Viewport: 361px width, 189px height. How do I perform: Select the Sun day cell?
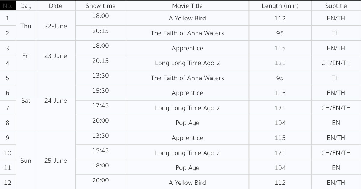(26, 160)
